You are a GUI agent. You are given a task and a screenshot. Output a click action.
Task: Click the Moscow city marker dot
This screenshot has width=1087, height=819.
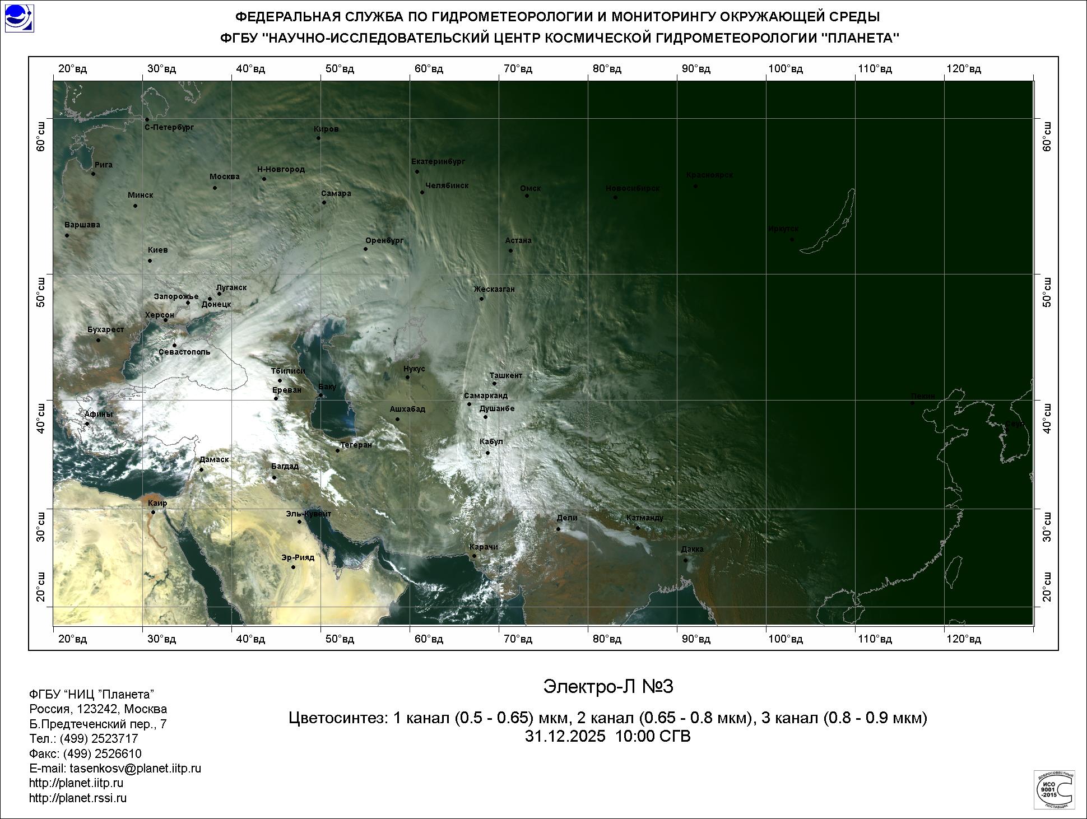(215, 188)
